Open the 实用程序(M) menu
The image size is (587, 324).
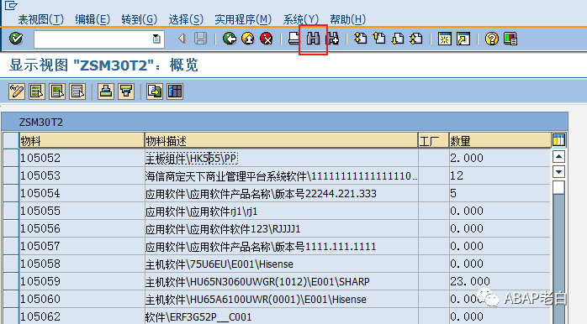pyautogui.click(x=243, y=19)
